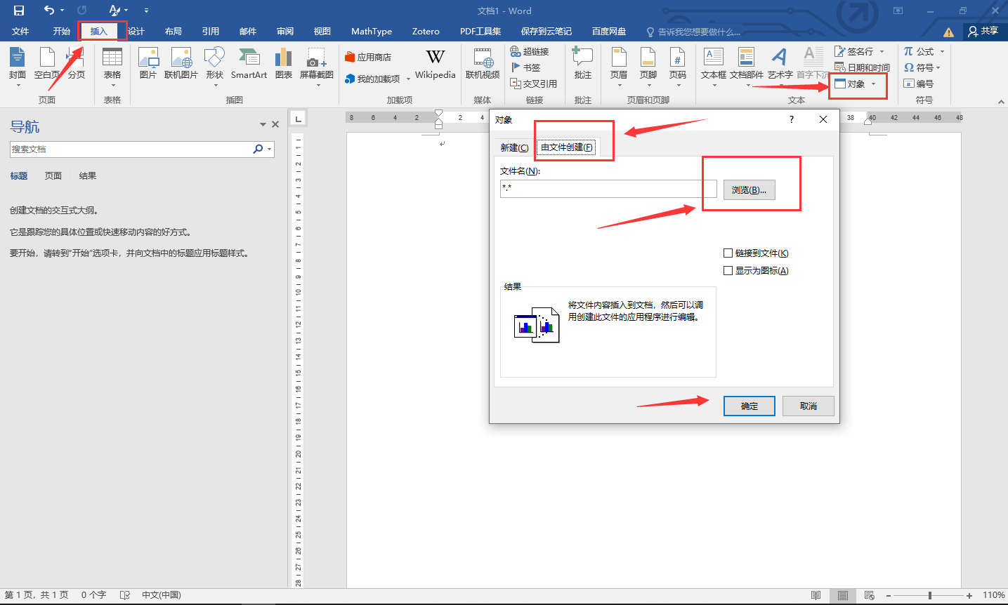Show 结果 in navigation pane
Image resolution: width=1008 pixels, height=605 pixels.
tap(88, 175)
